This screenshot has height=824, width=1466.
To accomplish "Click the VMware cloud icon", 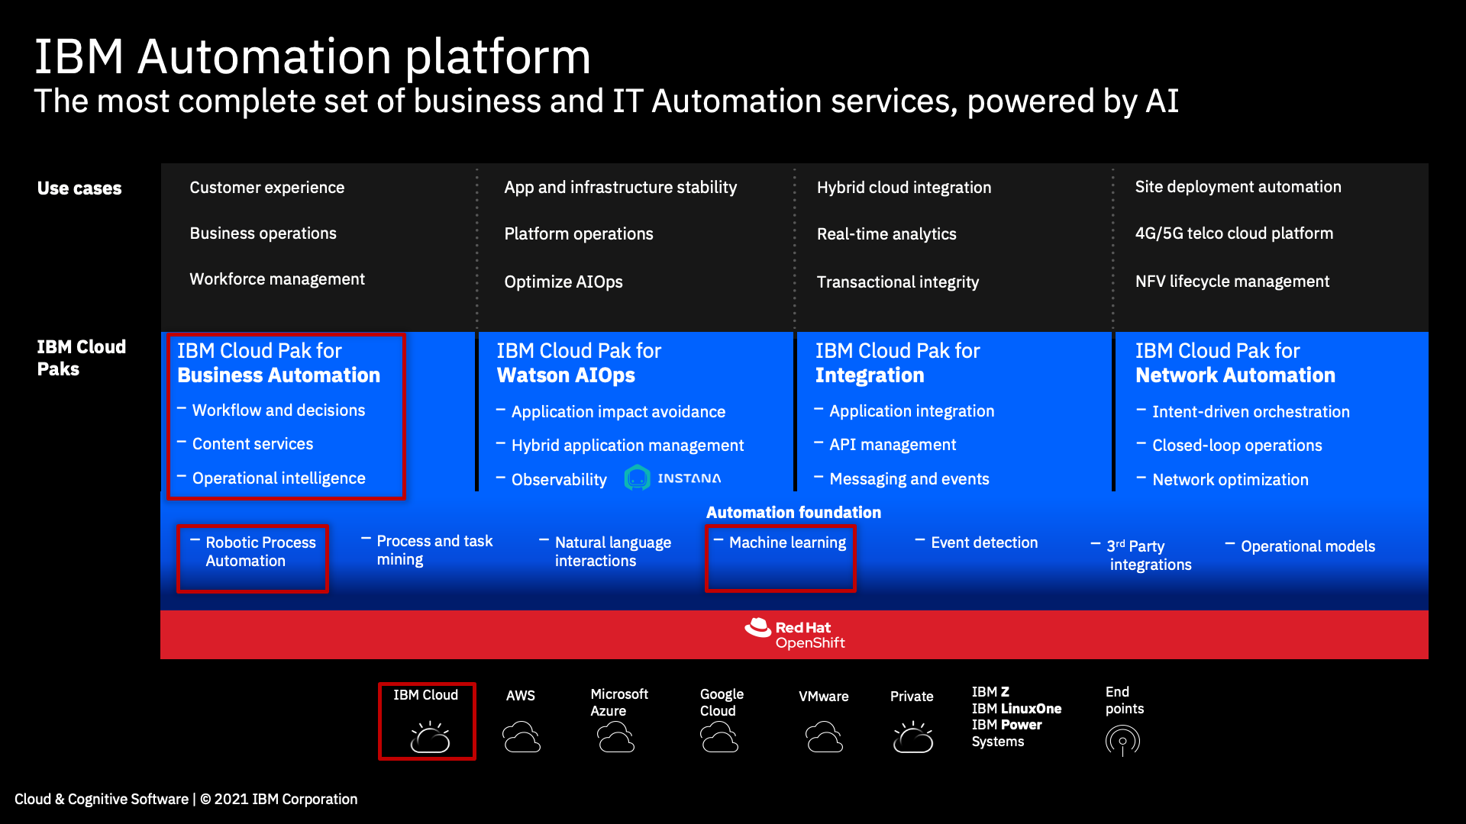I will [x=824, y=737].
